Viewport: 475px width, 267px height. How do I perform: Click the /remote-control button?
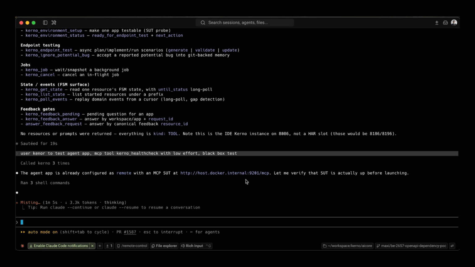tap(132, 246)
